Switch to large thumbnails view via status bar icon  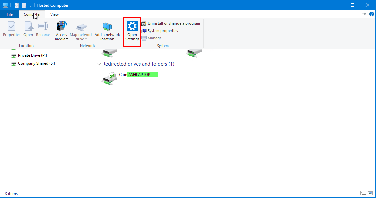click(370, 193)
